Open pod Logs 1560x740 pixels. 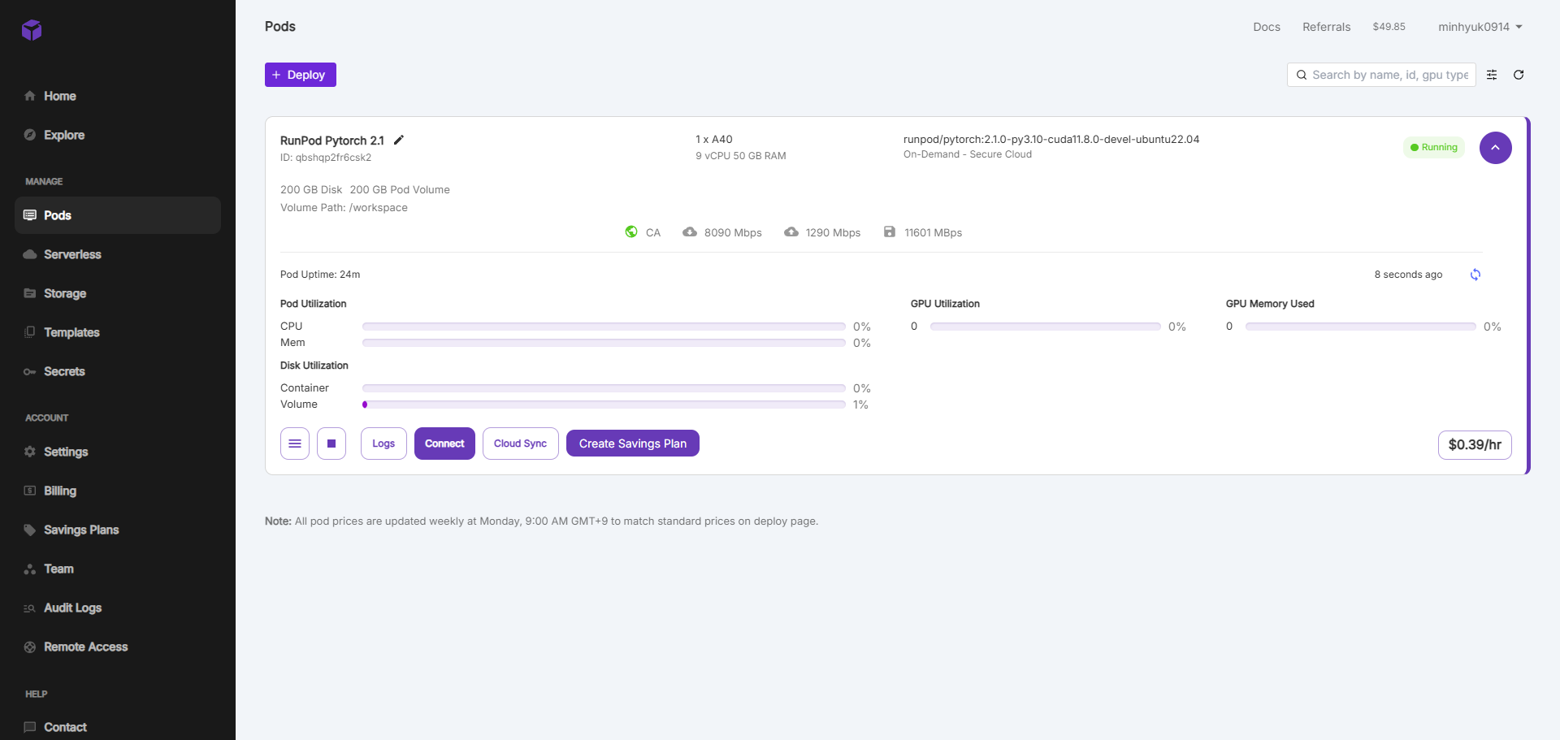coord(383,444)
